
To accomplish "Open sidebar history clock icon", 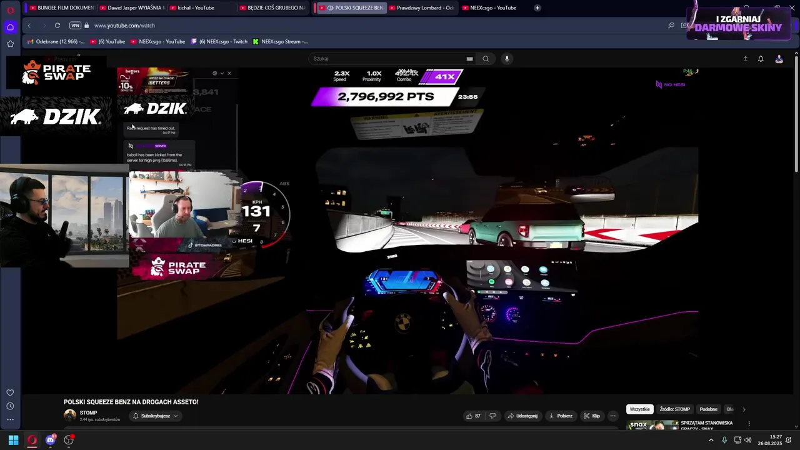I will point(10,406).
